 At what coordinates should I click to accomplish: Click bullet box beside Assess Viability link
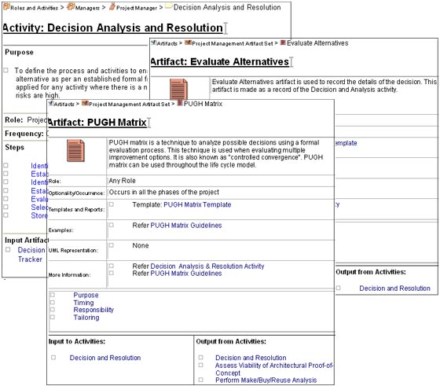tap(200, 365)
